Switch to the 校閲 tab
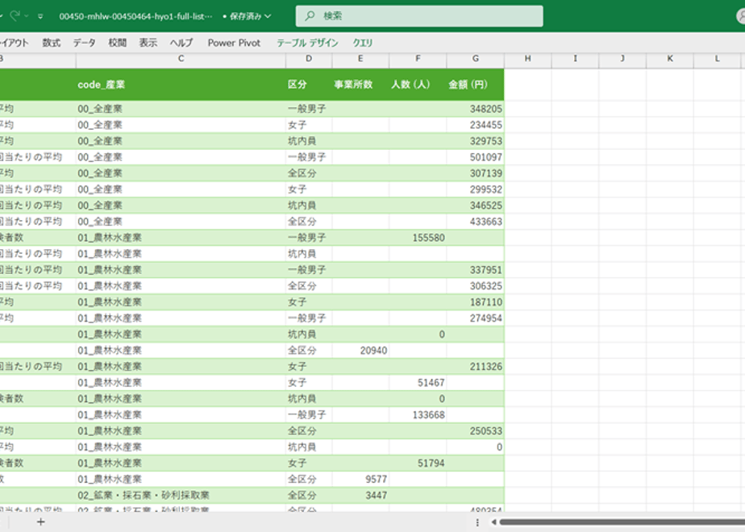The image size is (745, 532). (118, 43)
